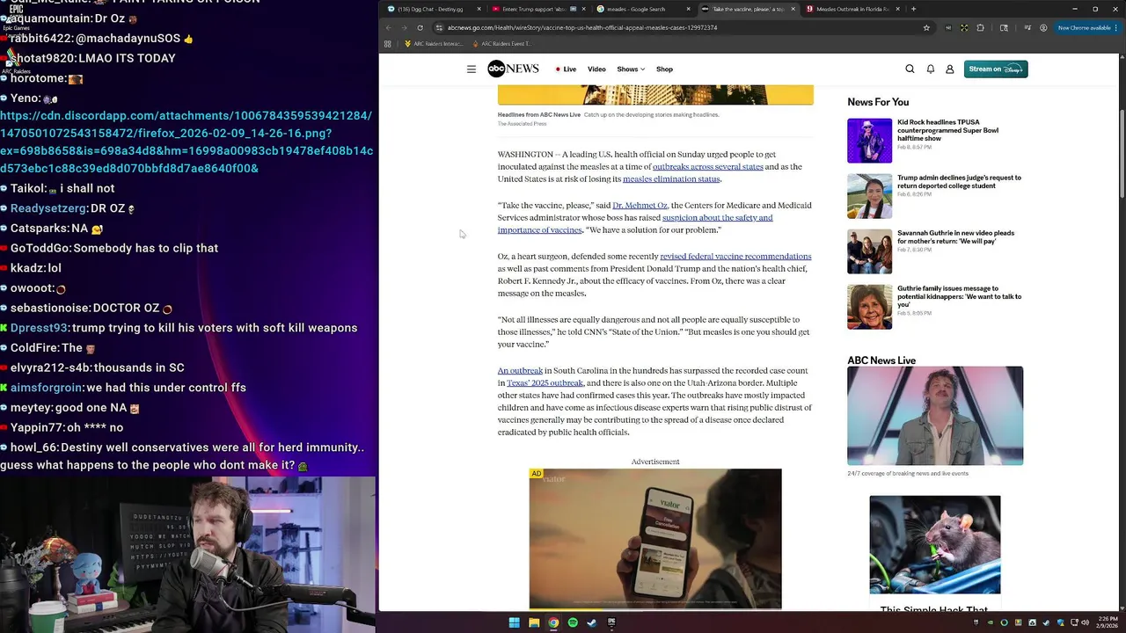Close the measles - Google Search tab
This screenshot has width=1126, height=633.
[688, 9]
